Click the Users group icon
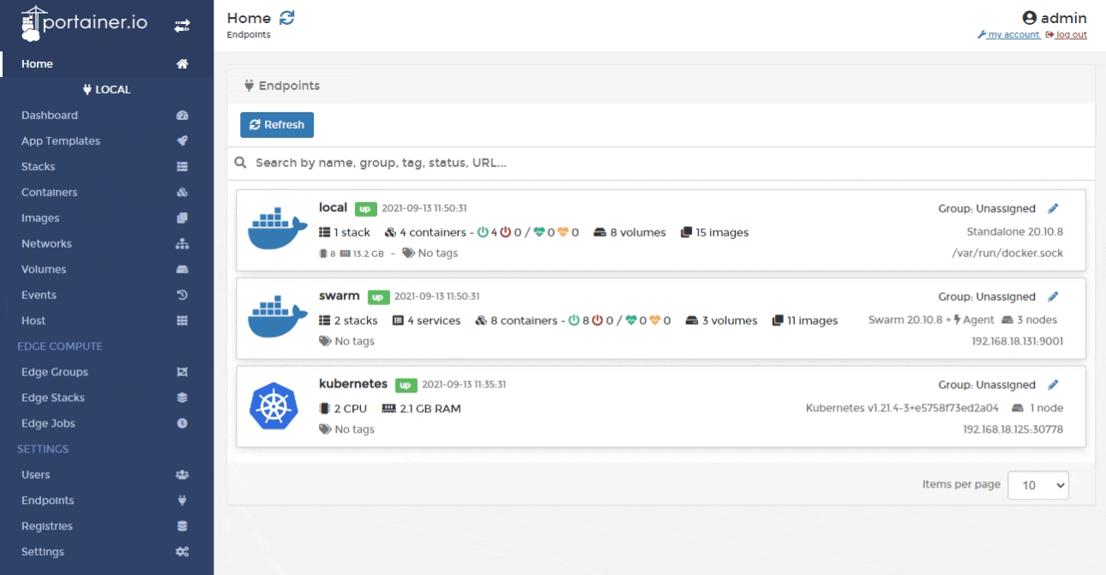The image size is (1106, 575). point(182,476)
